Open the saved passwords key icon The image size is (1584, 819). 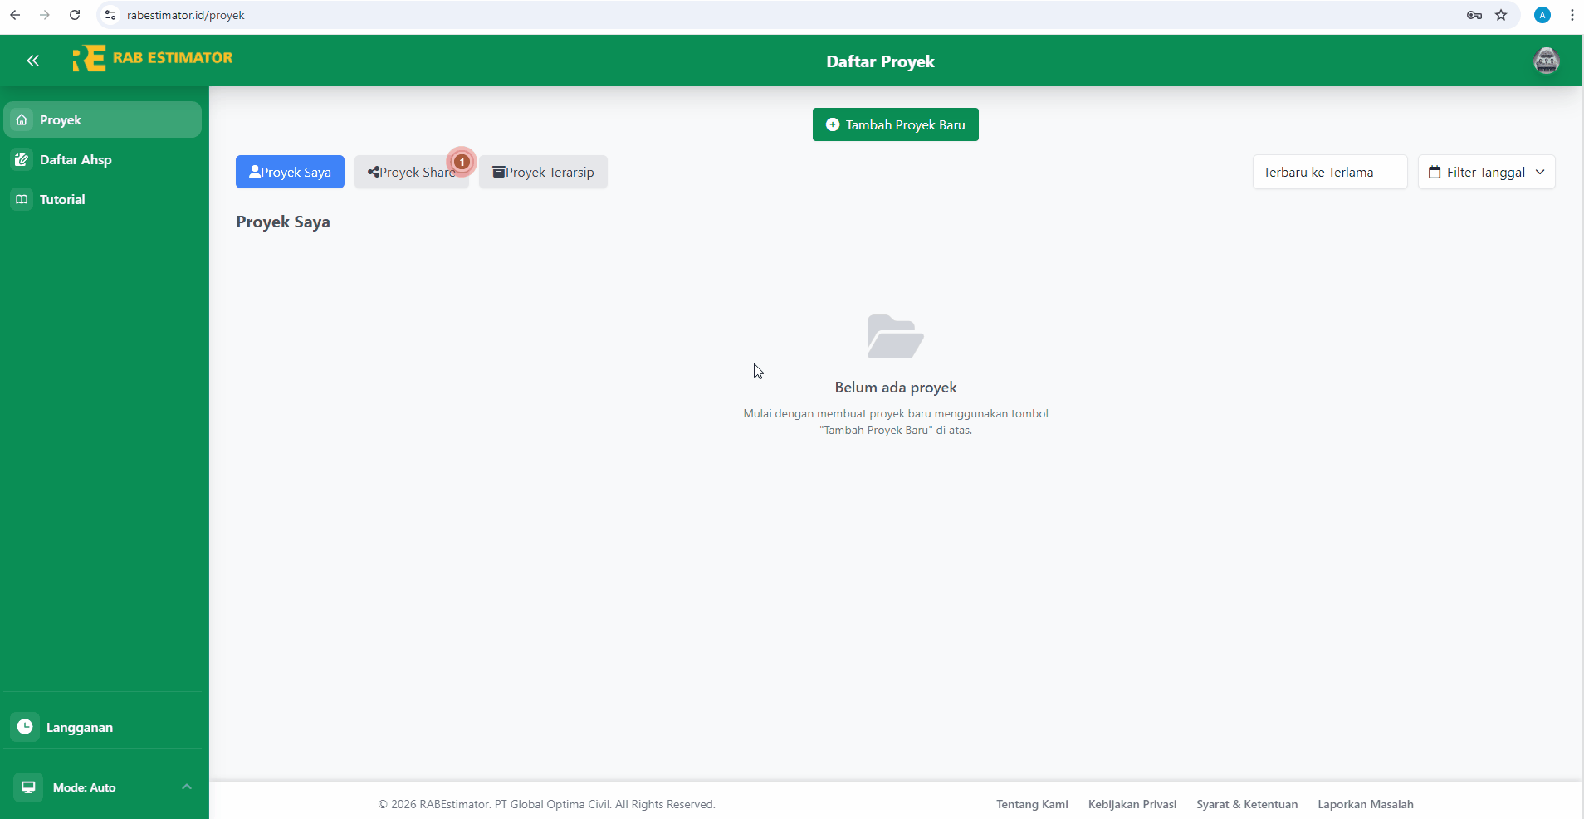point(1474,14)
